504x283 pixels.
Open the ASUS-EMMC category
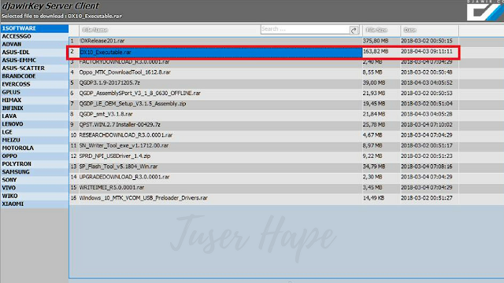[x=35, y=61]
